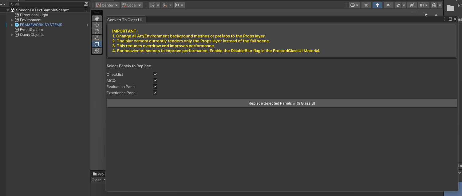This screenshot has height=196, width=462.
Task: Expand the QueryObjects object
Action: tap(12, 35)
